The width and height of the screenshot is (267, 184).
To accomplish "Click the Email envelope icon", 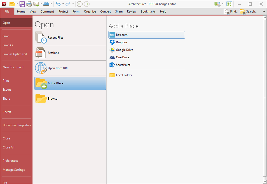I will click(36, 4).
